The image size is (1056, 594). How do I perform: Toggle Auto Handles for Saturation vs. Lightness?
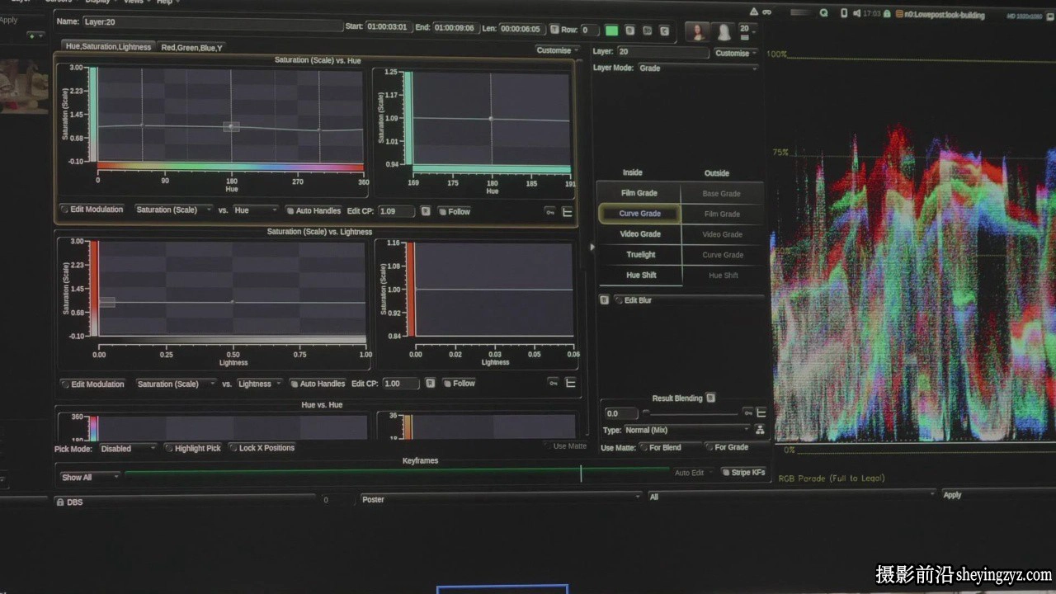point(318,384)
